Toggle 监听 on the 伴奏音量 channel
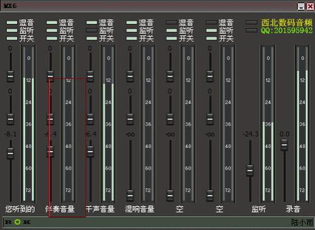The height and width of the screenshot is (230, 315). 52,30
